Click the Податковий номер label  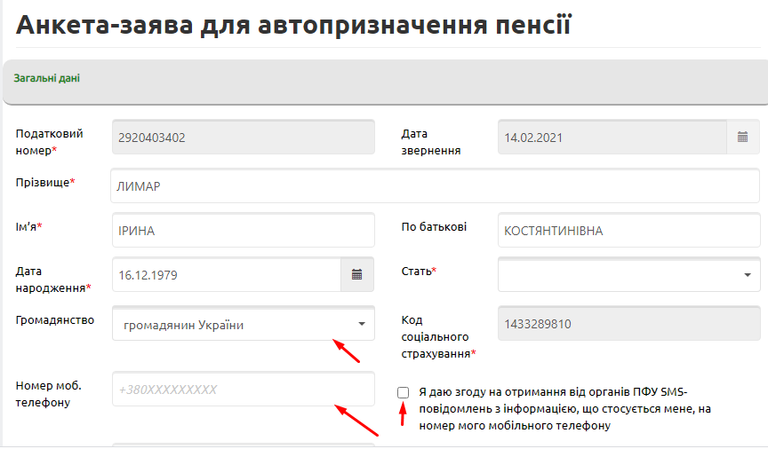(49, 142)
